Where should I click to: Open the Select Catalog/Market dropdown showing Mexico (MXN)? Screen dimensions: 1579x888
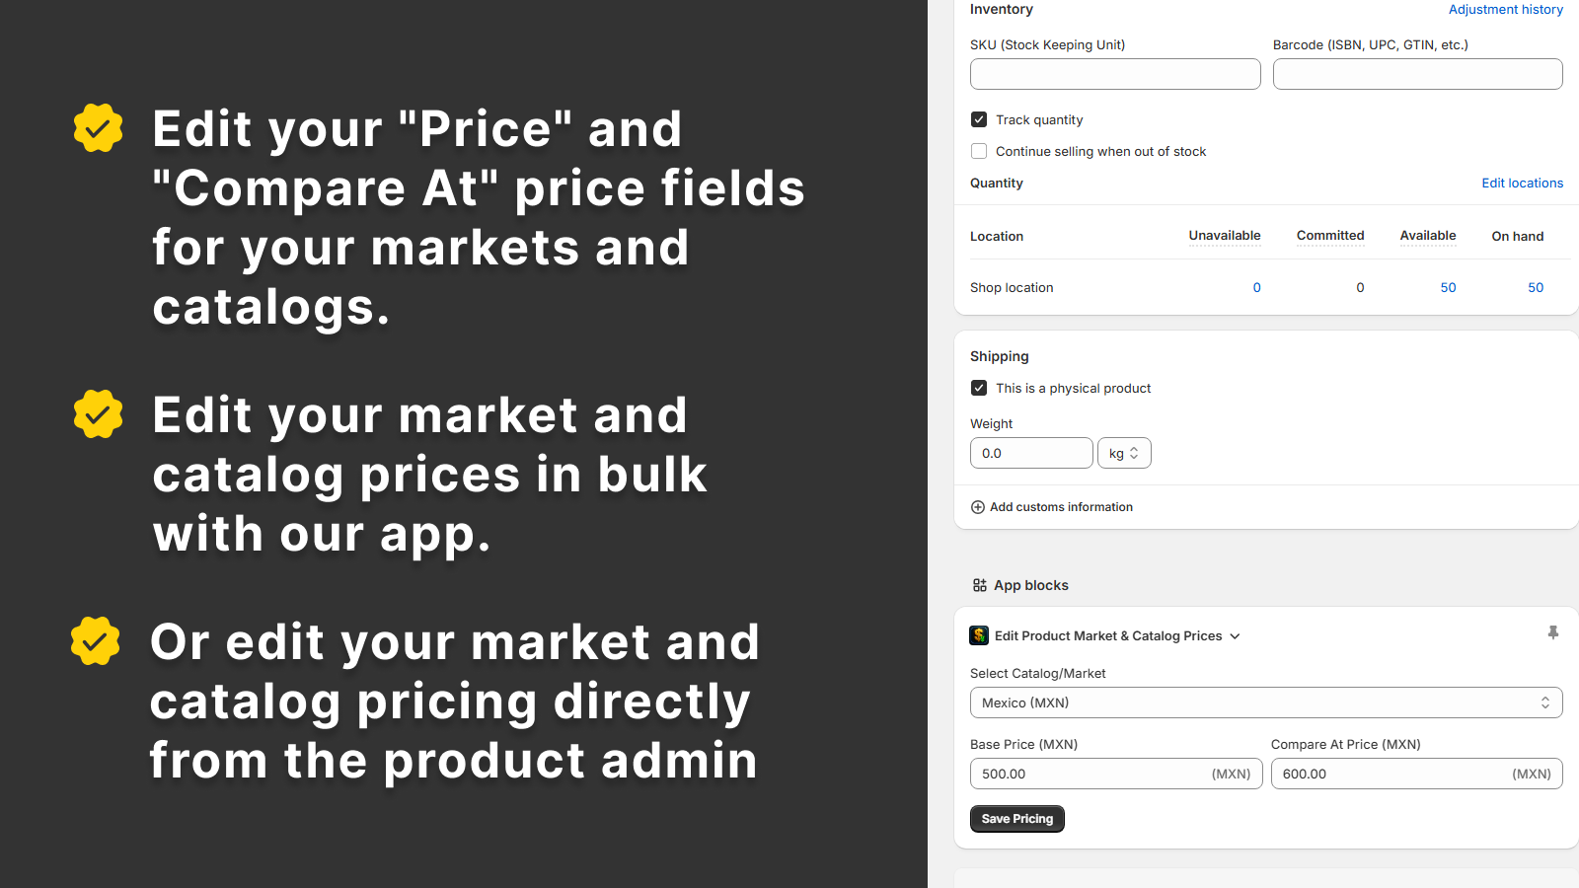tap(1266, 703)
